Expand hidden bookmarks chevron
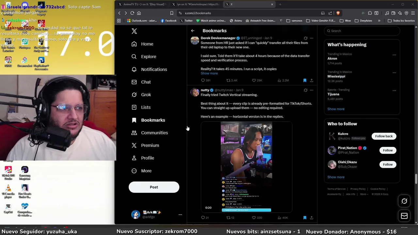 click(379, 21)
